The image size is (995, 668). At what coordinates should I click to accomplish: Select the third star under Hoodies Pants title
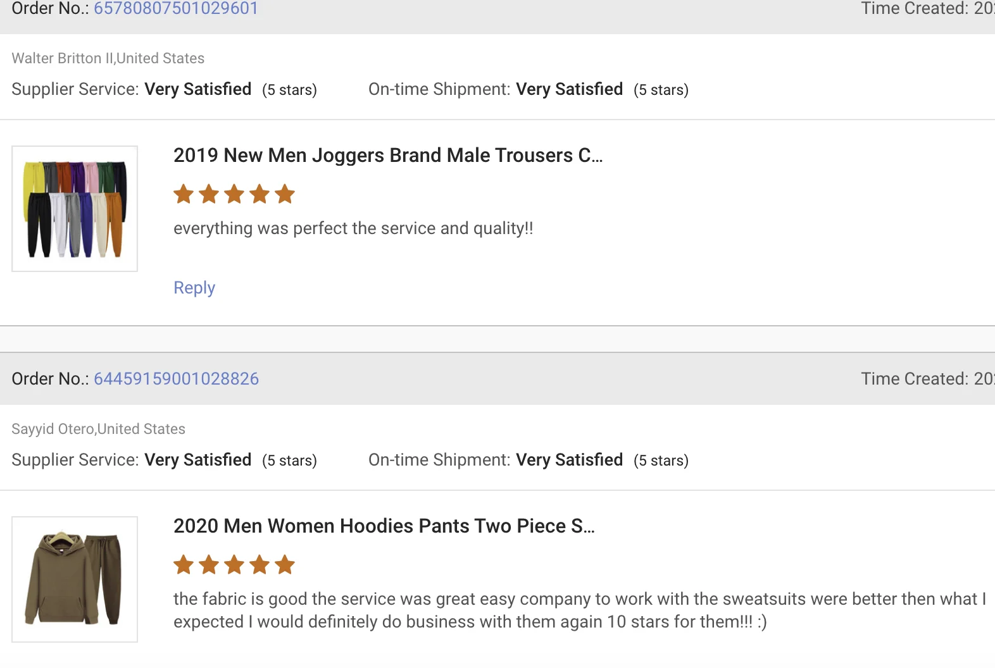click(x=234, y=565)
